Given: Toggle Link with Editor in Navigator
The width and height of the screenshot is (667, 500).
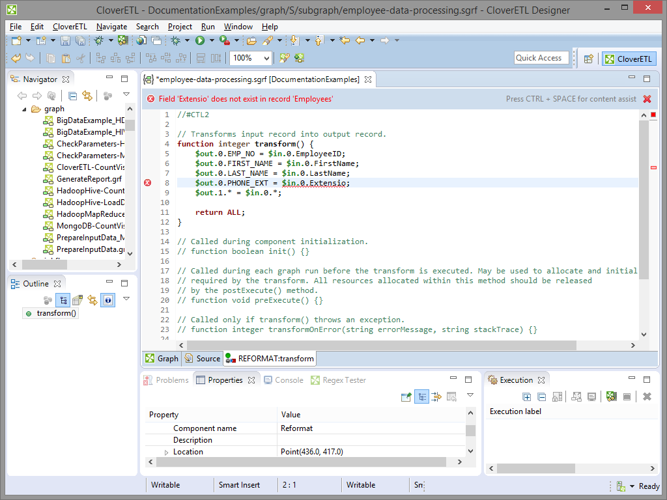Looking at the screenshot, I should click(x=87, y=96).
